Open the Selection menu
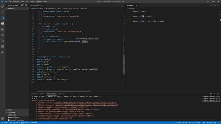 16,2
